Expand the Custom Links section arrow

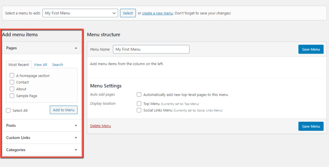76,138
